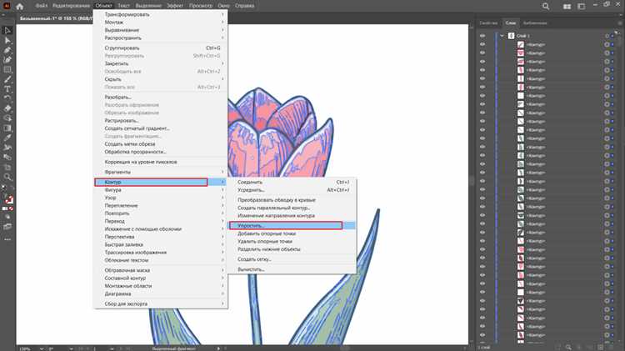Hide Слой 1 with its eye icon
This screenshot has width=625, height=351.
482,36
